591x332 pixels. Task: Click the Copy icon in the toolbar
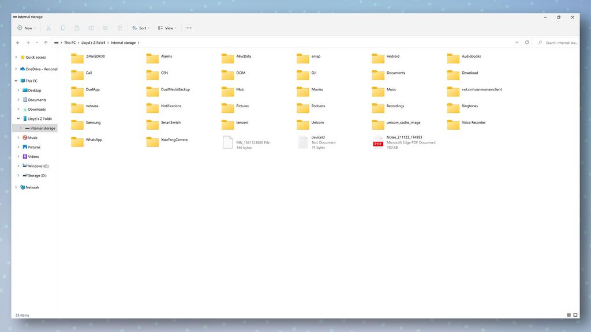tap(62, 28)
